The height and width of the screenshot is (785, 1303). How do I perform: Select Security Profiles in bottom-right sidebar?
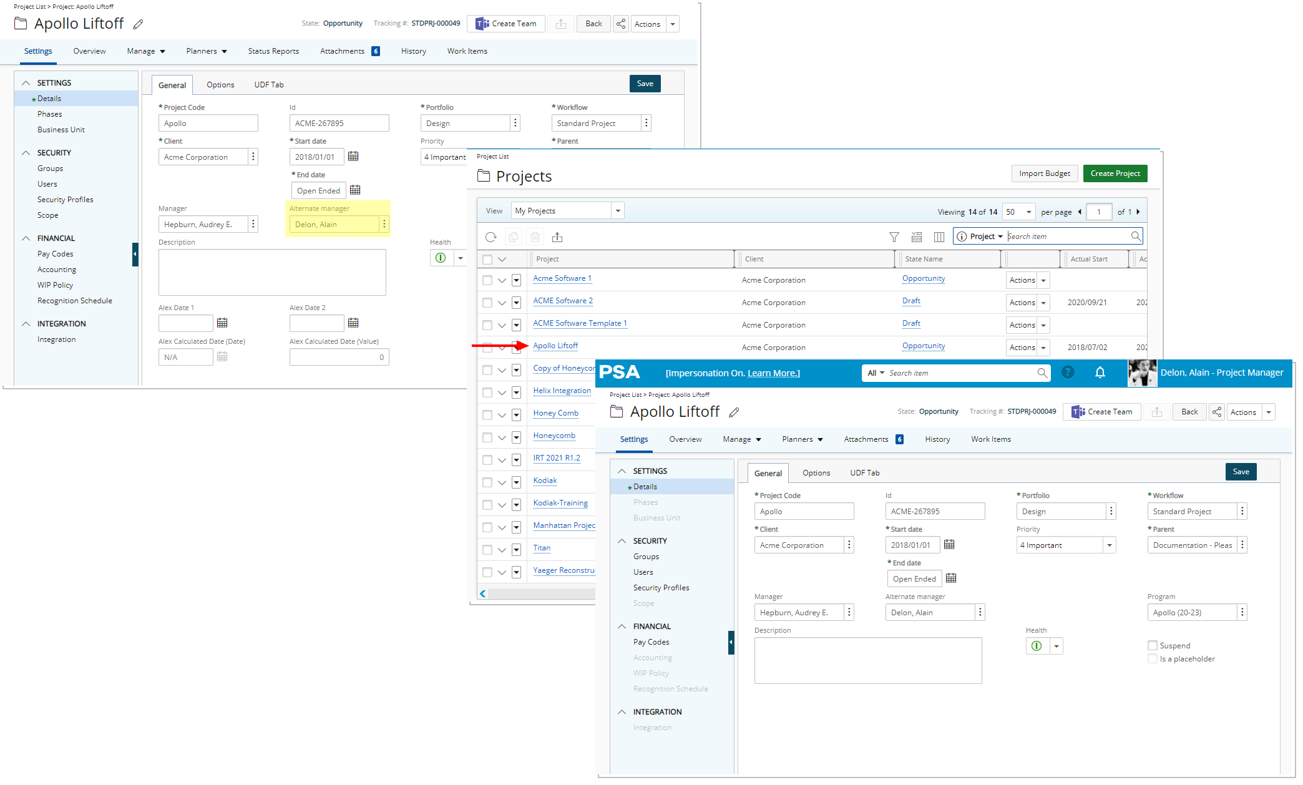tap(661, 588)
